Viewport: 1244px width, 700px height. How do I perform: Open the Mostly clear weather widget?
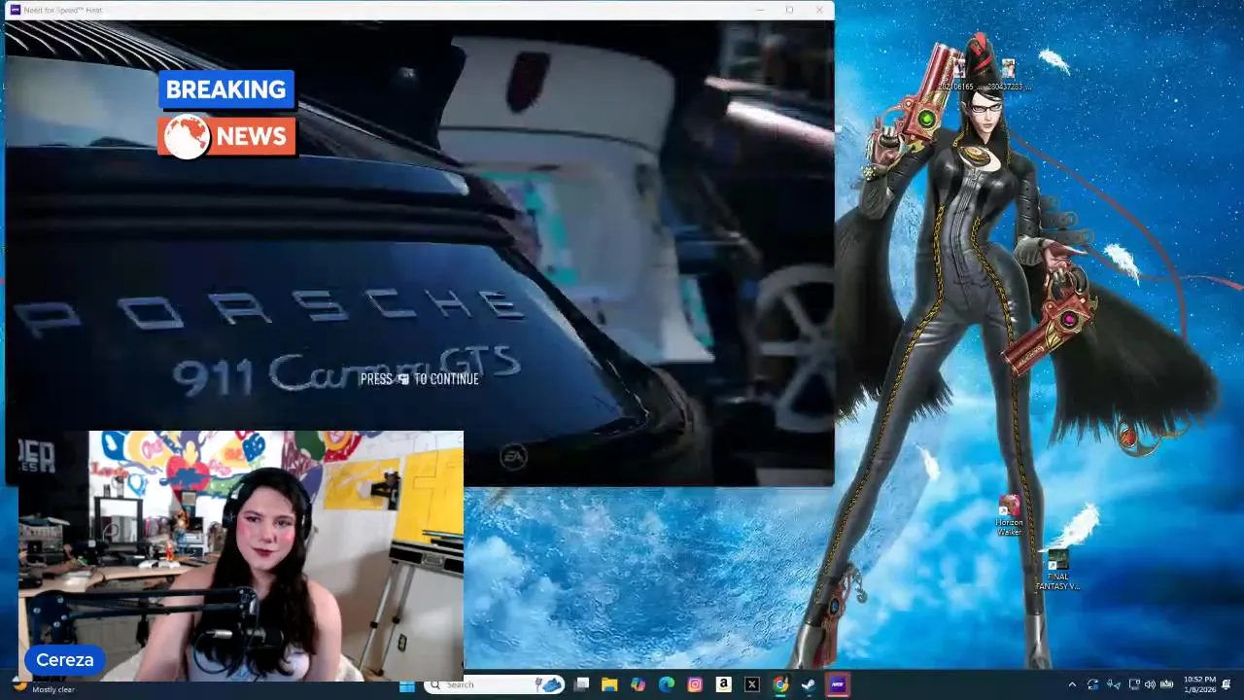click(44, 684)
